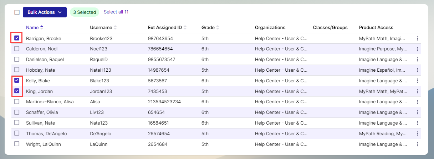Click the name King, Jordan
Image resolution: width=434 pixels, height=159 pixels.
39,92
